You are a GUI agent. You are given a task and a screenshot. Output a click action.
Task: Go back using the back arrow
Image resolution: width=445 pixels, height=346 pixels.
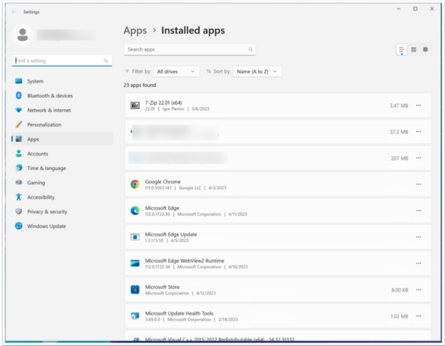14,12
